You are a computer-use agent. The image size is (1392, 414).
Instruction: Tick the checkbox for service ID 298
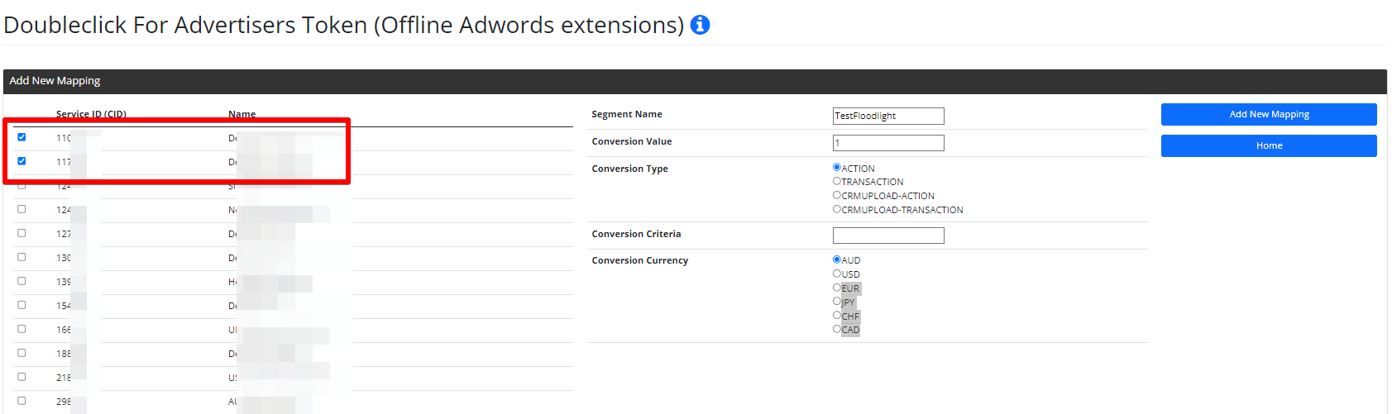coord(22,401)
